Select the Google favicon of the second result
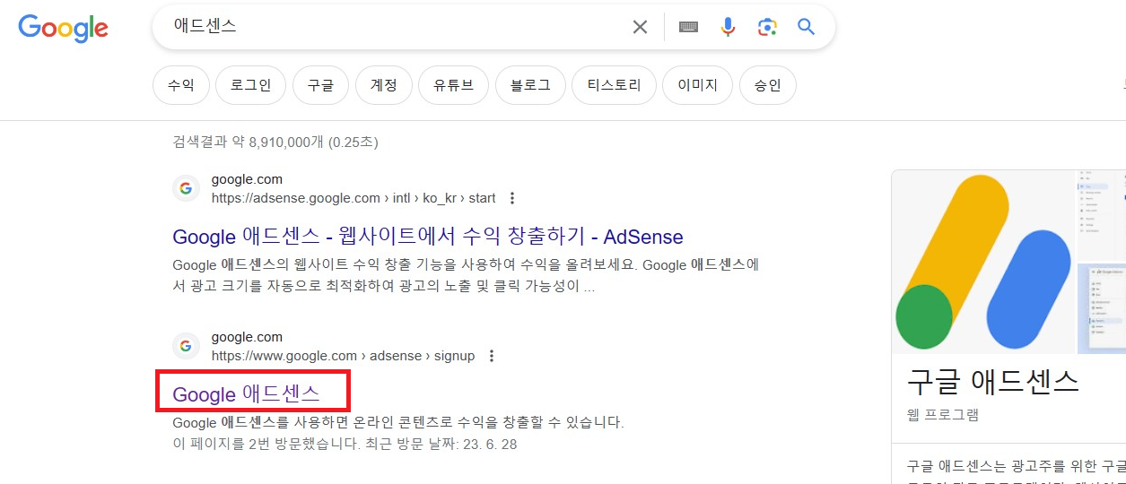 click(186, 346)
